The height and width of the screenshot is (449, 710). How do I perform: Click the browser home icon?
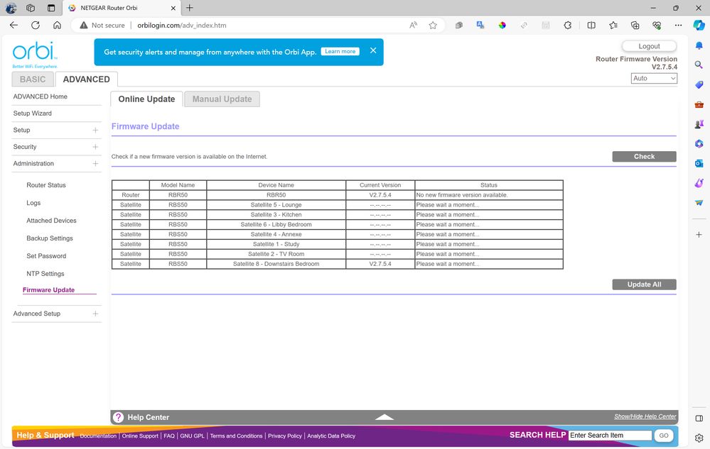57,25
